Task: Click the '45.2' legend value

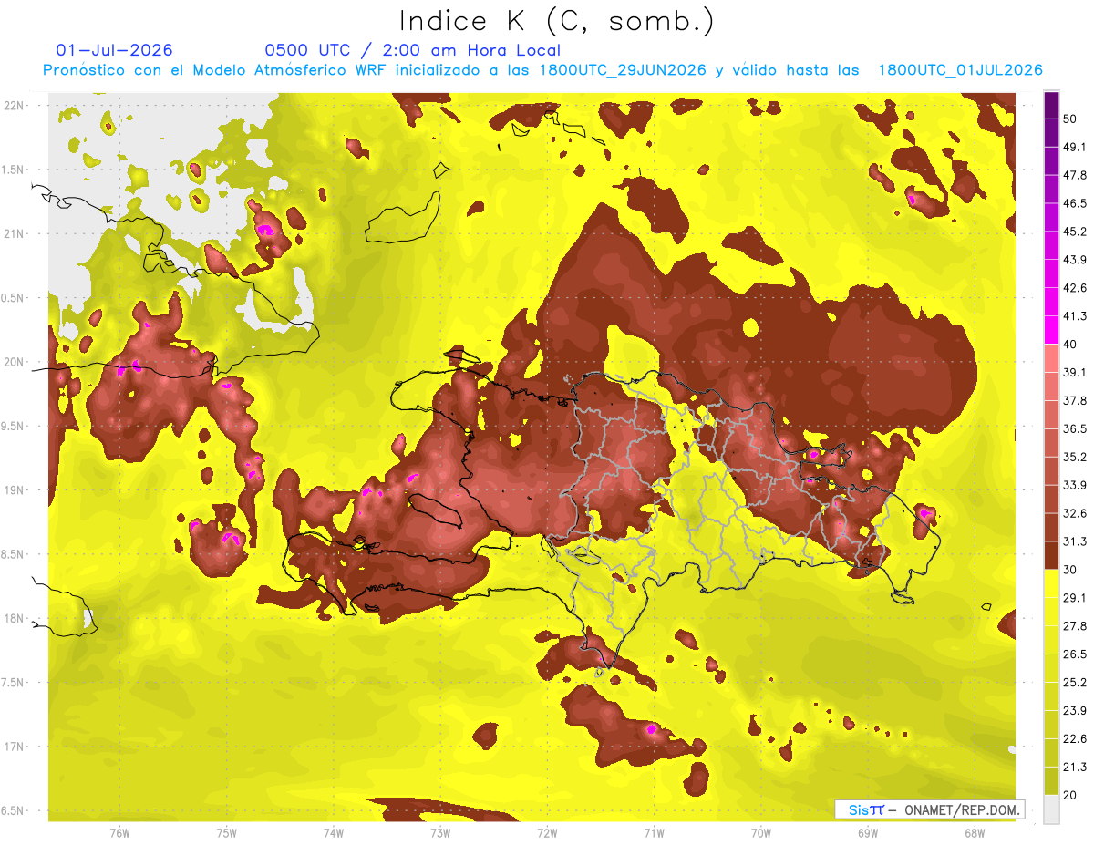Action: click(x=1075, y=232)
